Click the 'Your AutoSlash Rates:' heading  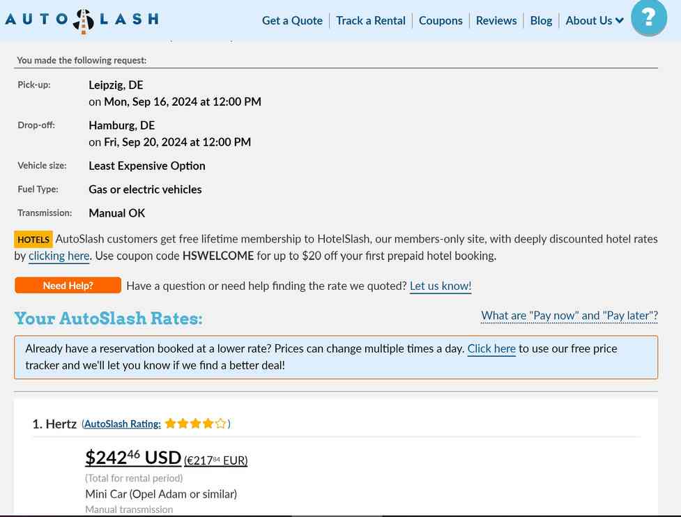click(x=109, y=318)
